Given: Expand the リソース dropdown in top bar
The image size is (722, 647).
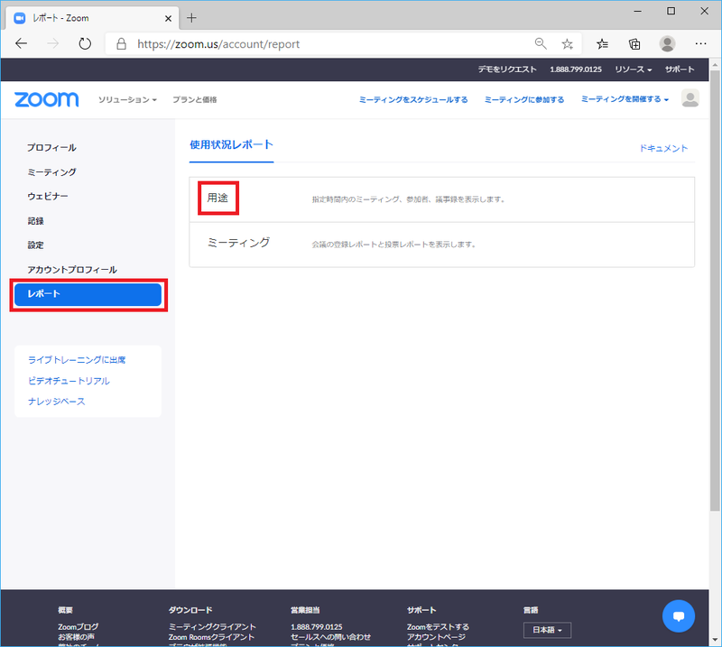Looking at the screenshot, I should tap(634, 69).
